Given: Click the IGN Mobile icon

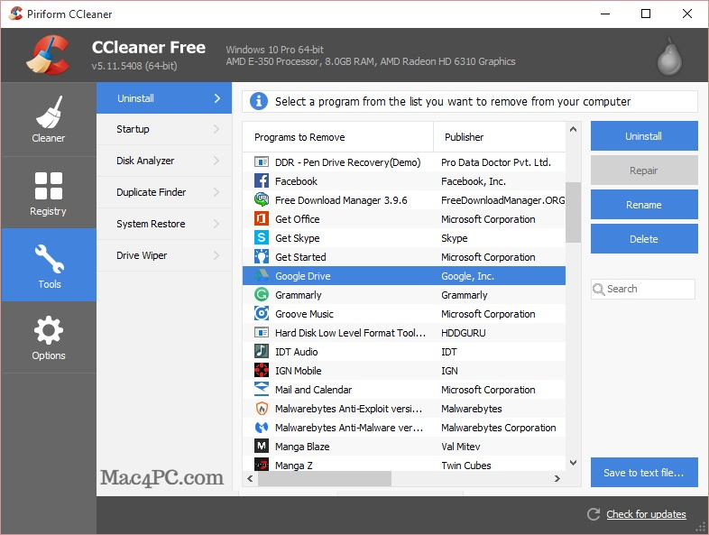Looking at the screenshot, I should coord(262,371).
